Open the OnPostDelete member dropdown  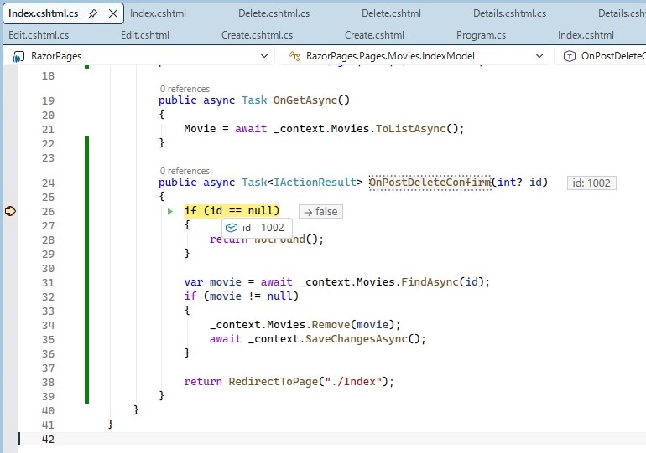tap(600, 56)
